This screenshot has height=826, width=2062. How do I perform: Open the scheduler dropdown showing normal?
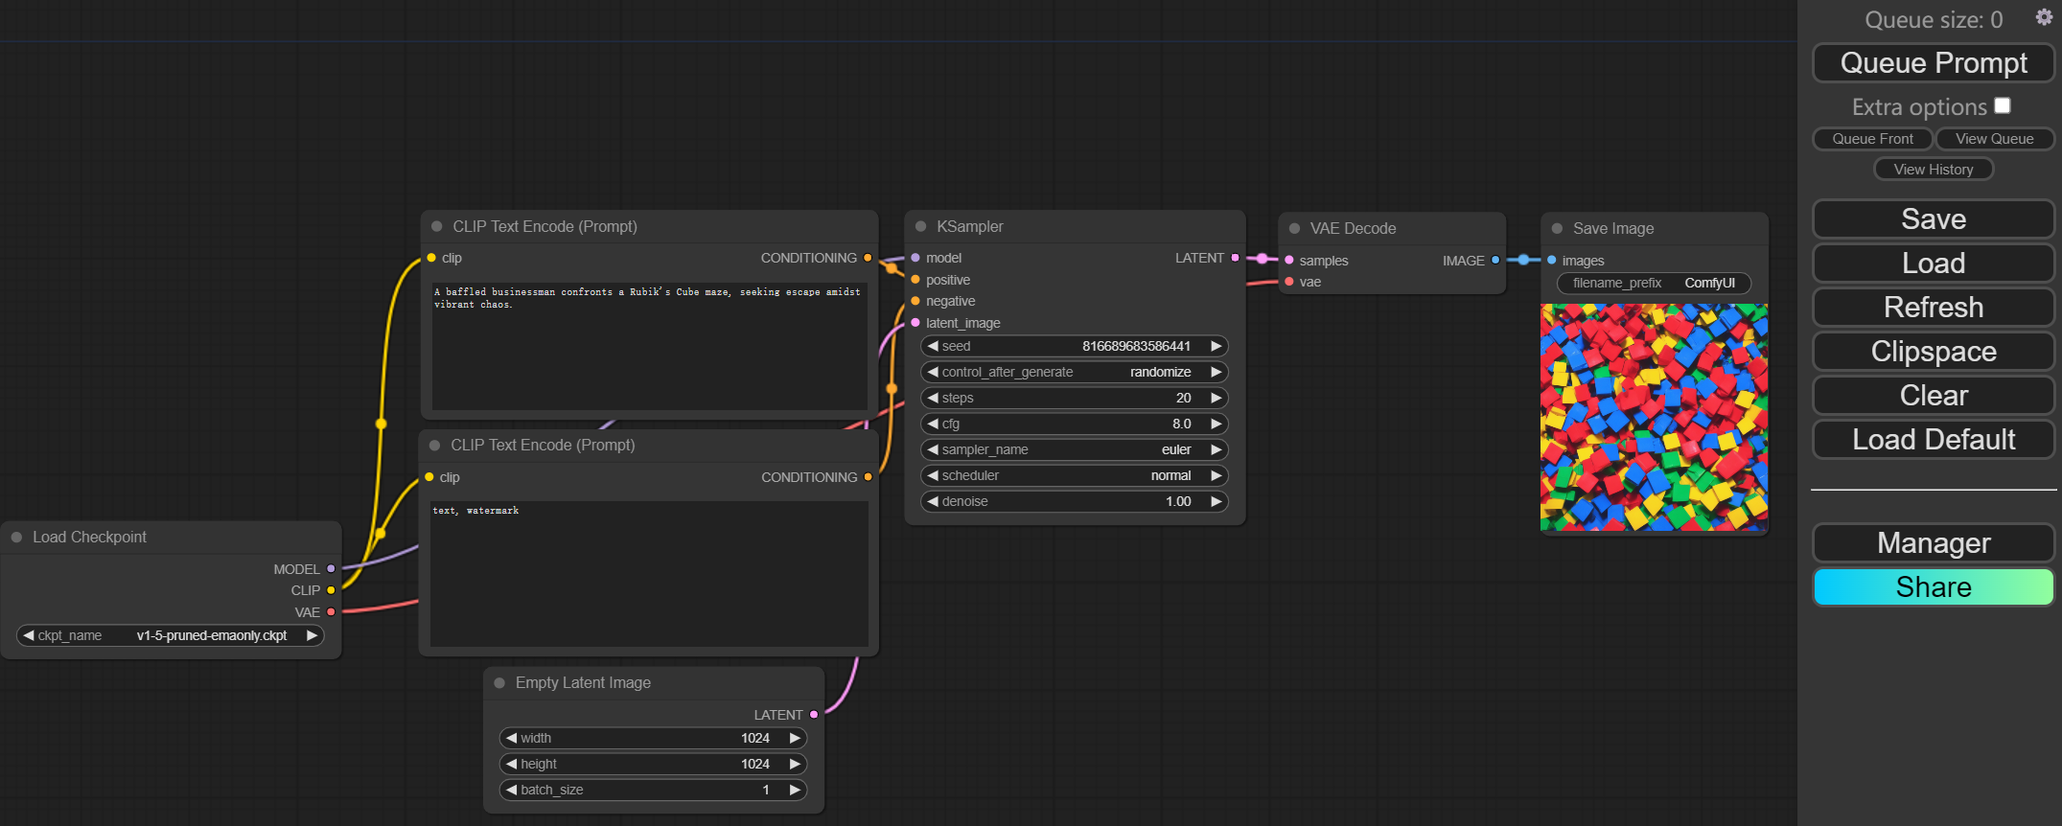click(x=1075, y=475)
